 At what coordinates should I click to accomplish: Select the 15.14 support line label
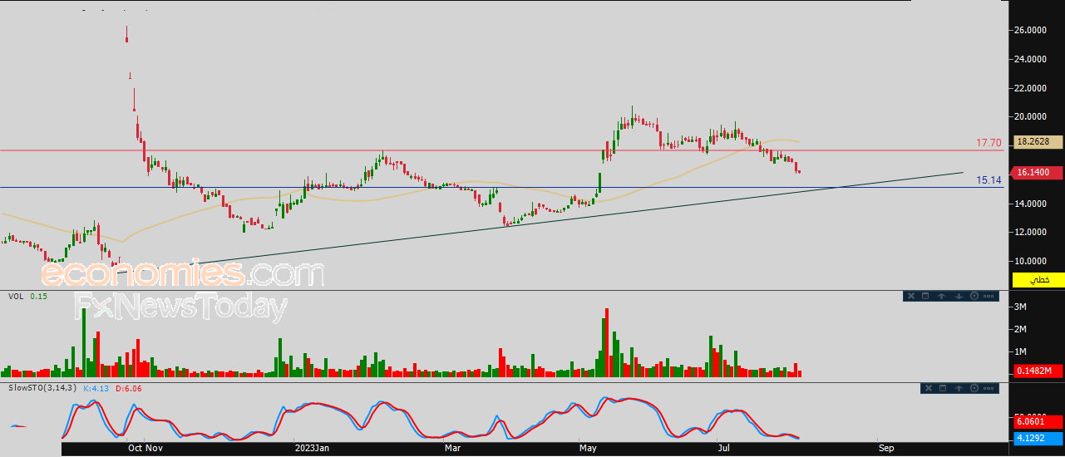coord(989,179)
